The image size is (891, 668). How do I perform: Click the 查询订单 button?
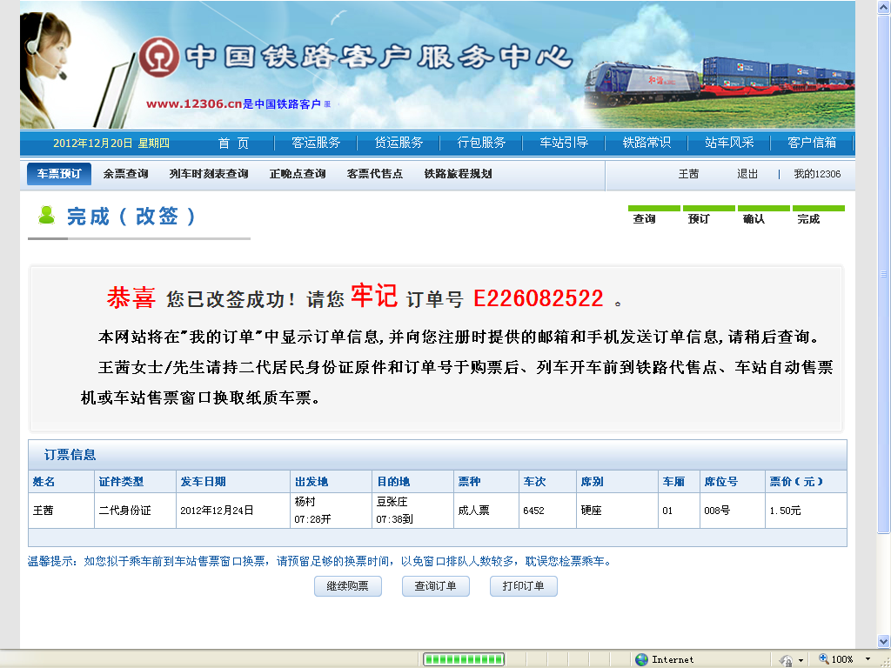435,586
